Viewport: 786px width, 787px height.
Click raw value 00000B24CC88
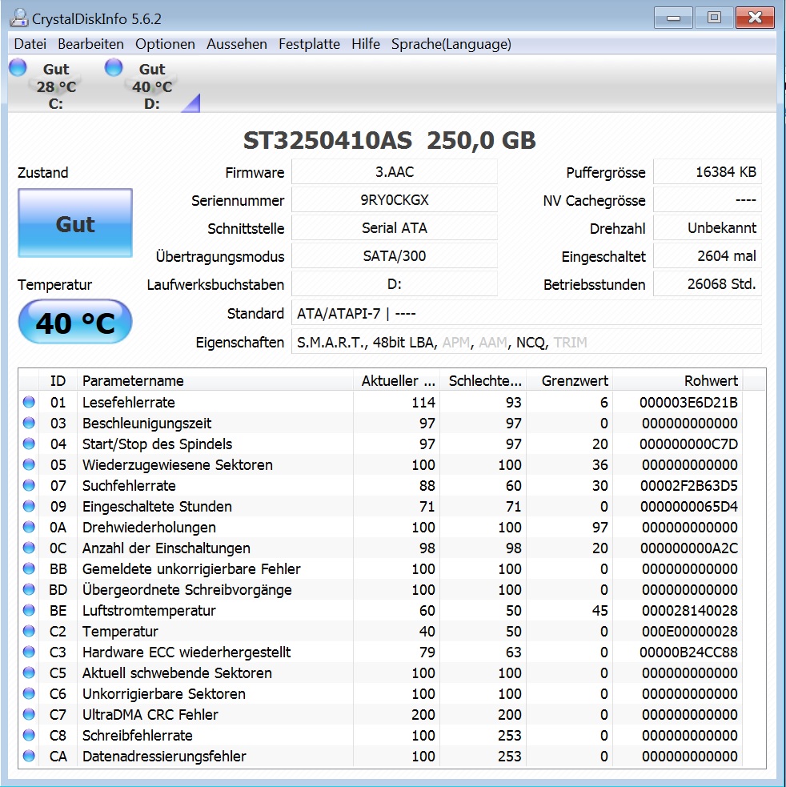pyautogui.click(x=688, y=652)
